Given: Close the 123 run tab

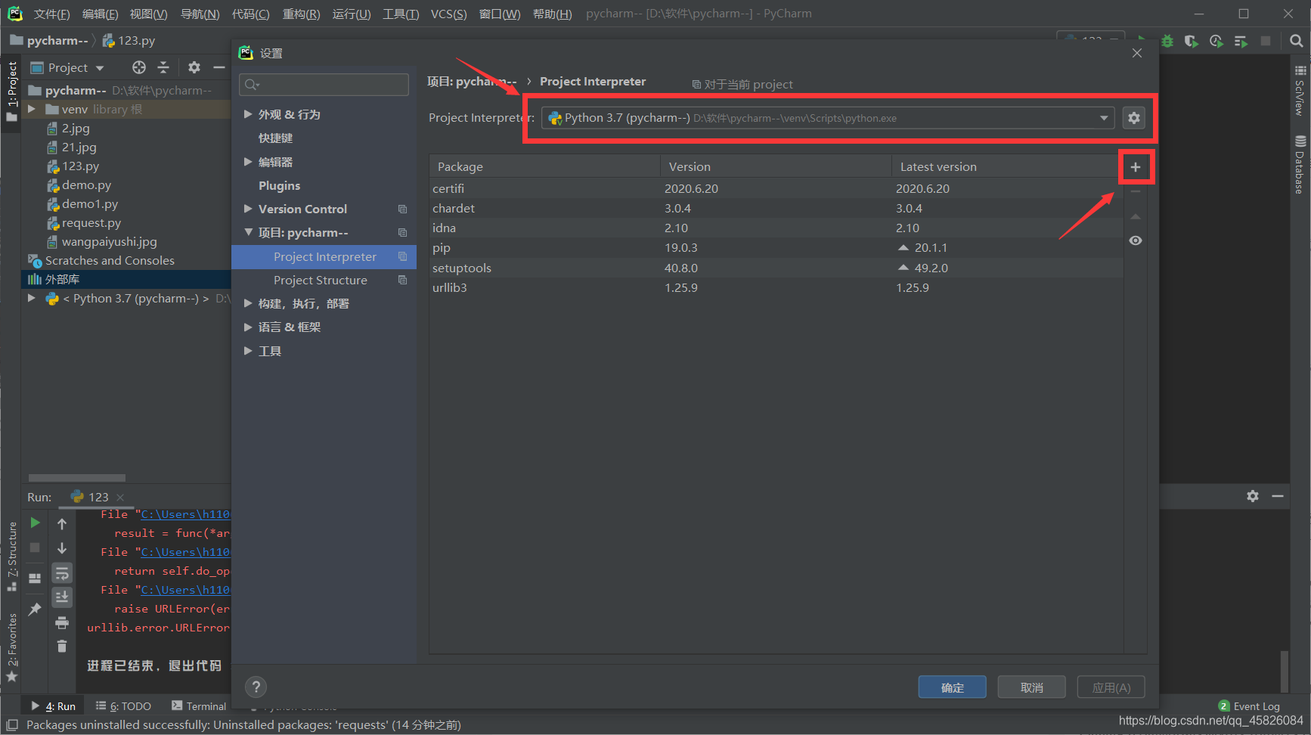Looking at the screenshot, I should click(x=120, y=497).
